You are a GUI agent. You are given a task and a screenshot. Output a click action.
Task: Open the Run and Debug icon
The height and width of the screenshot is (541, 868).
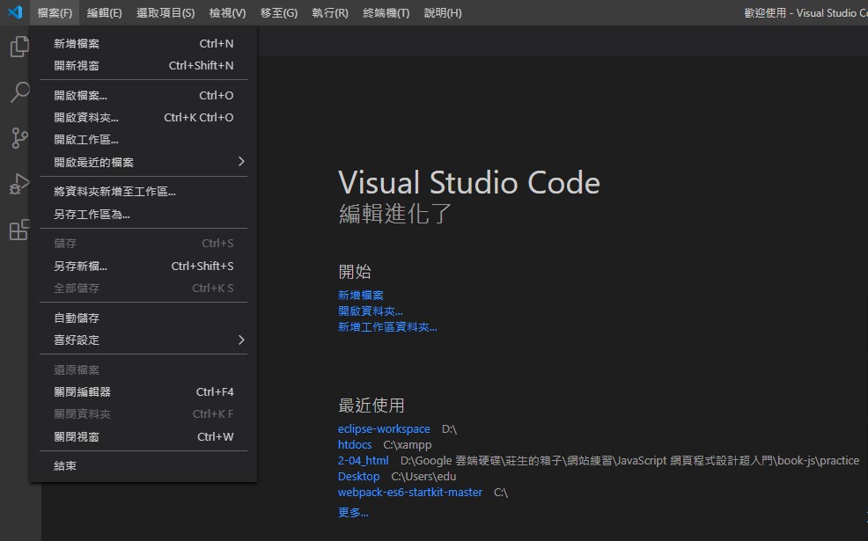(x=19, y=184)
